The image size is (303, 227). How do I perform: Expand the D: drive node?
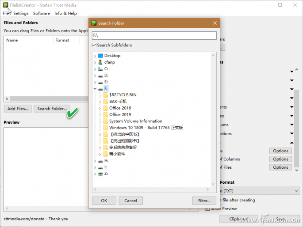95,76
